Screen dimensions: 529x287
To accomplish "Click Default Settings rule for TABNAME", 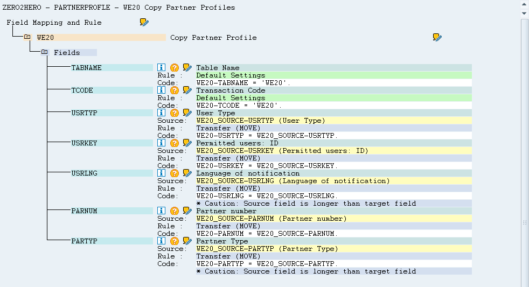I will tap(231, 75).
